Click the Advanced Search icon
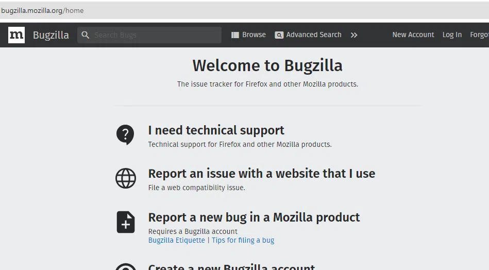This screenshot has height=270, width=489. (x=279, y=35)
